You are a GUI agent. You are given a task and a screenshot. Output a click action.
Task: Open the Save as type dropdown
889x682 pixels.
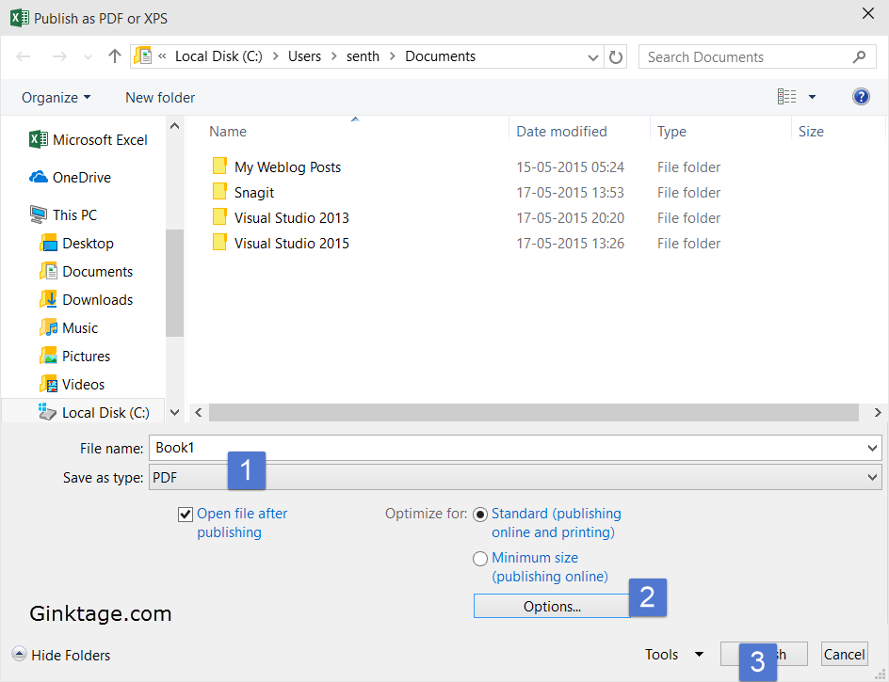click(874, 477)
